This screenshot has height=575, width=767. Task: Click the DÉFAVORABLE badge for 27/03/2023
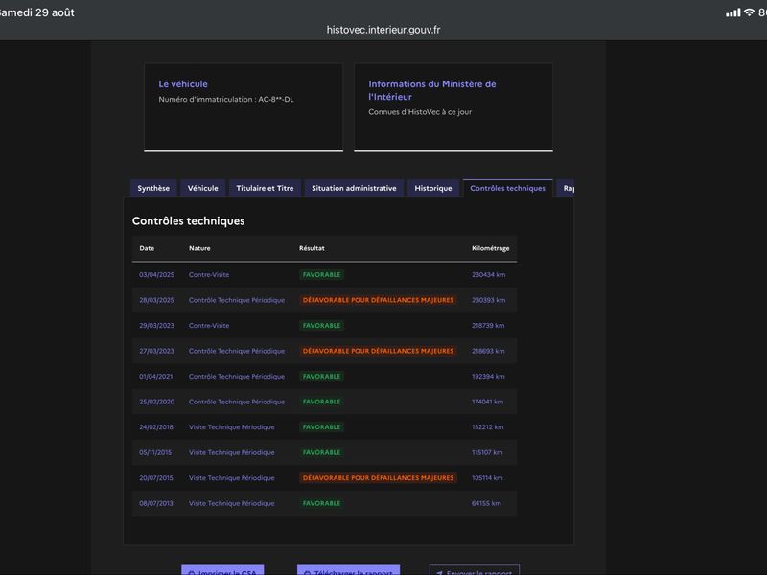tap(378, 351)
